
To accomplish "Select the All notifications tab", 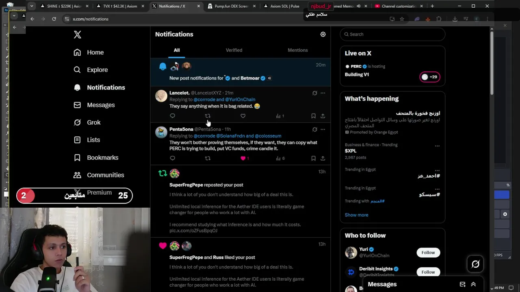I will (177, 50).
